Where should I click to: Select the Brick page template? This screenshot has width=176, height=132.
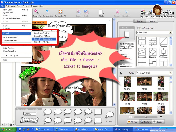(142, 41)
